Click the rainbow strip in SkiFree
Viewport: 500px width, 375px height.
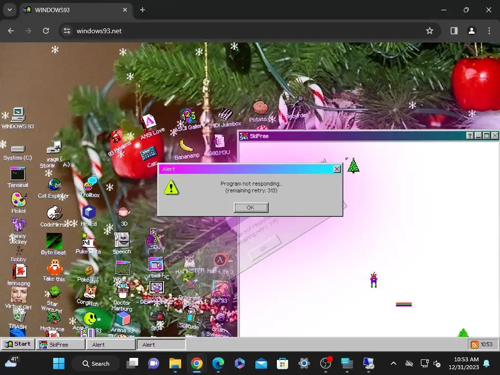click(x=404, y=305)
